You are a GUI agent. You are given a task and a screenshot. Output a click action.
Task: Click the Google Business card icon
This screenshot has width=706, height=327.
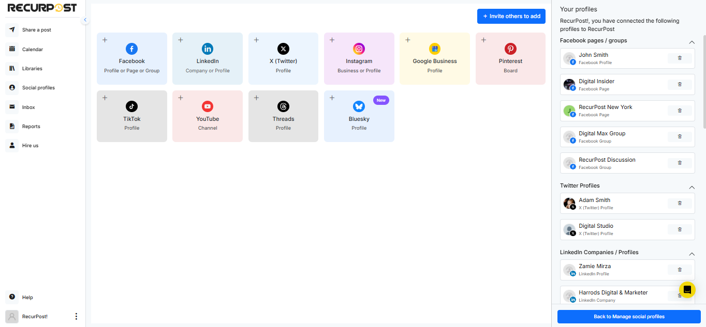pyautogui.click(x=435, y=49)
